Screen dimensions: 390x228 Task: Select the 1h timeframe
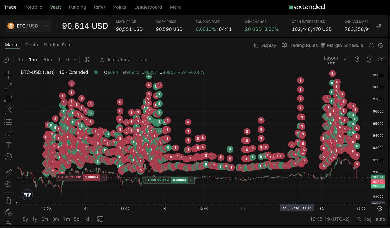(x=59, y=59)
